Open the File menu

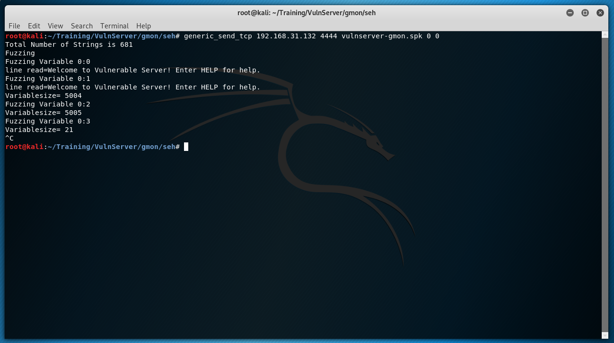14,26
